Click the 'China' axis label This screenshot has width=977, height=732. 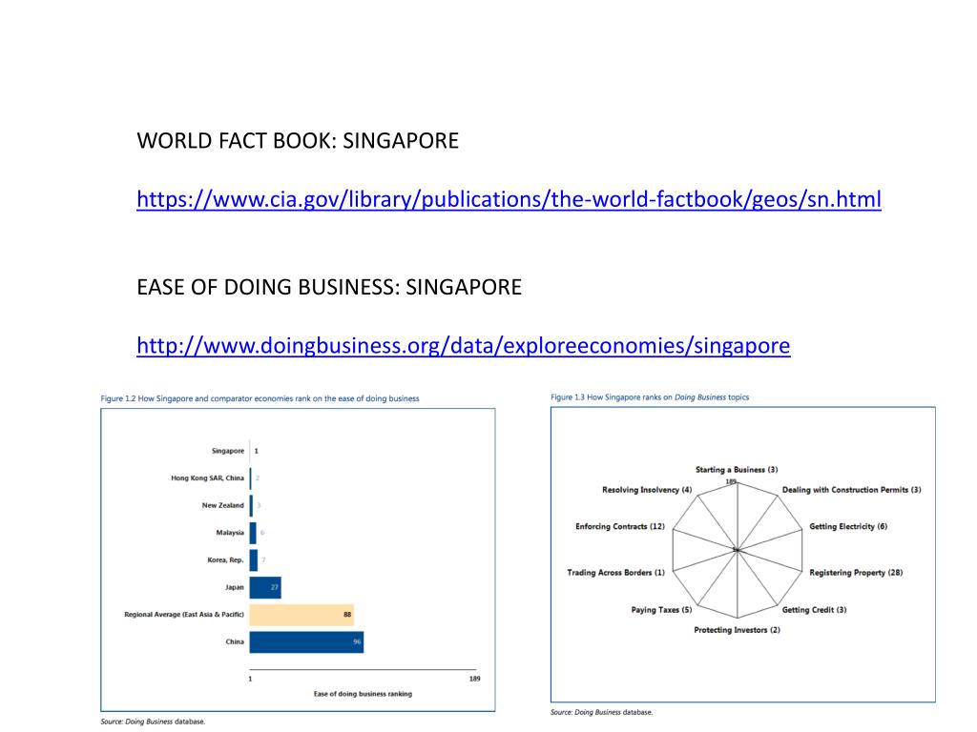click(x=235, y=641)
